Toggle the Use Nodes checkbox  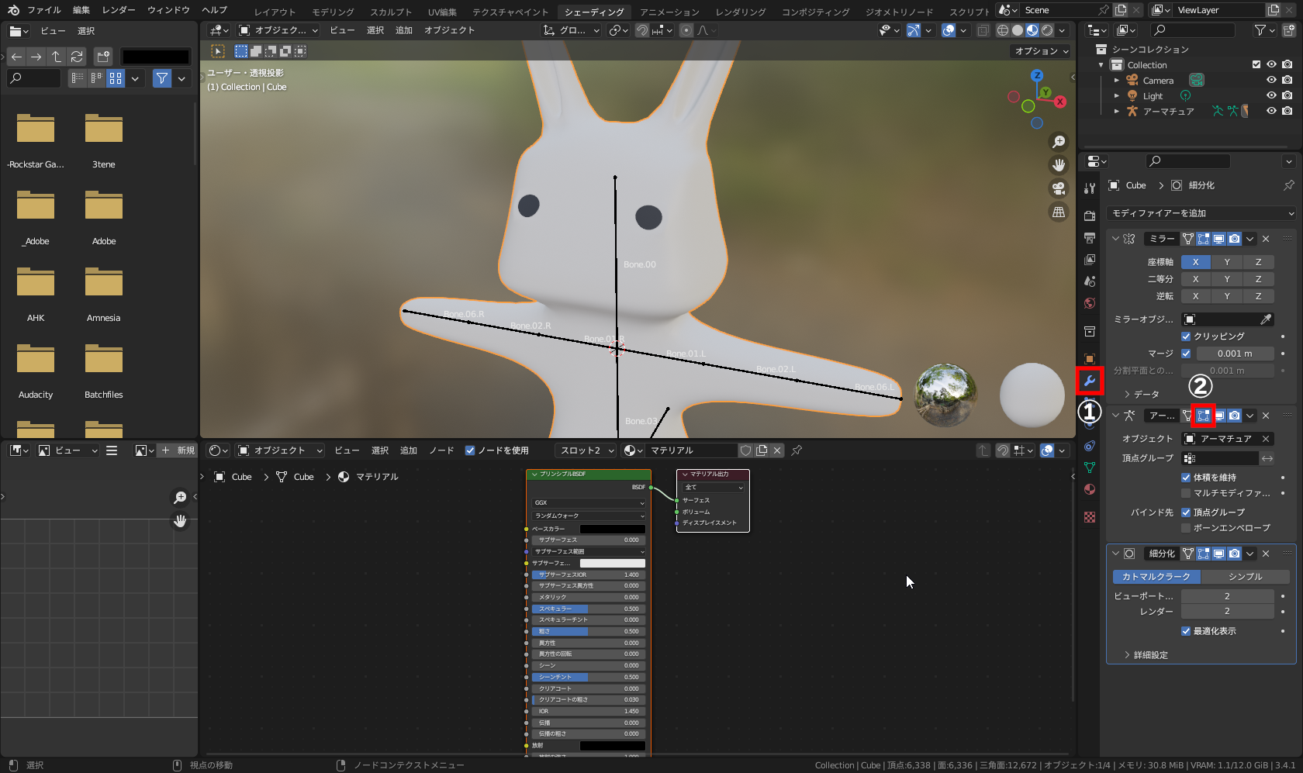[x=470, y=450]
